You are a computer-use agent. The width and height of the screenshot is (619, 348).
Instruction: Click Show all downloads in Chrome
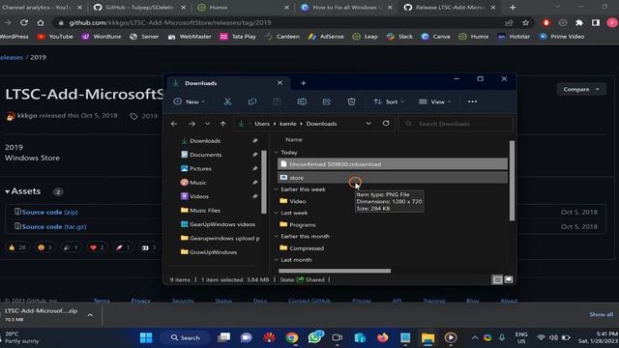click(x=602, y=314)
